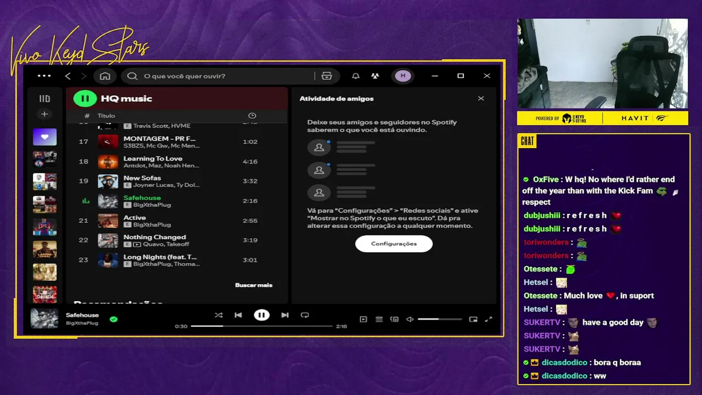Select track Nothing Changed

pos(177,240)
